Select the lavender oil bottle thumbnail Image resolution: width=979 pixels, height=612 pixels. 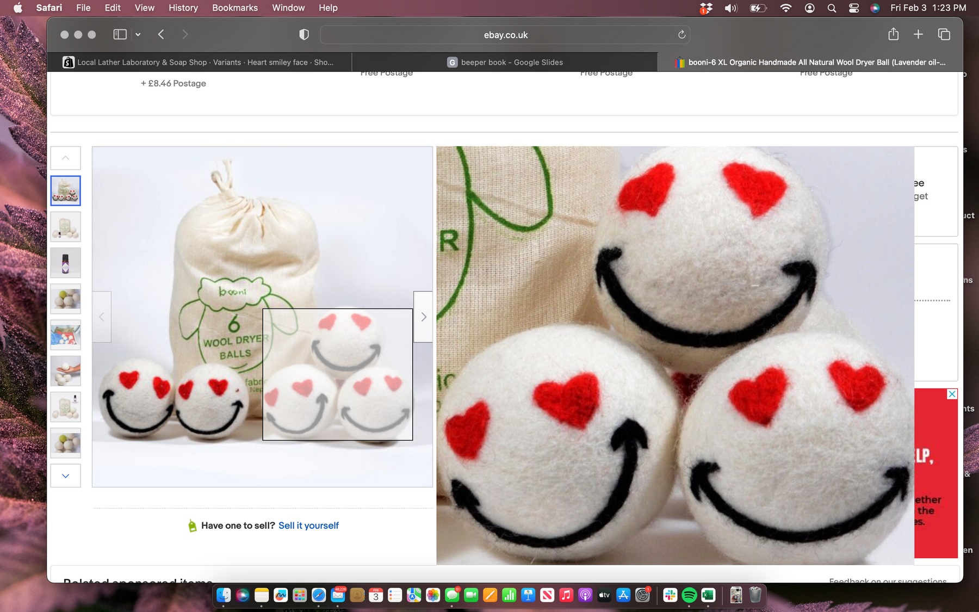coord(65,263)
